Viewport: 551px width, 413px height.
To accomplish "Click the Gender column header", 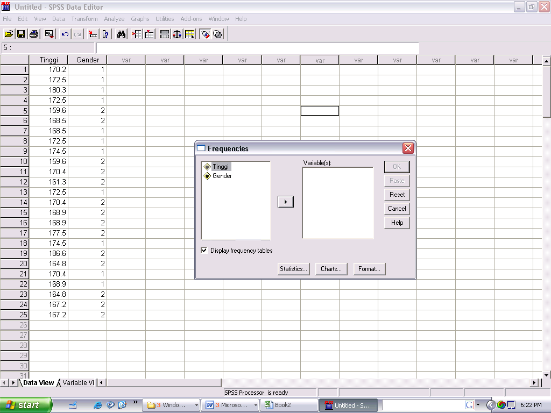I will [88, 60].
